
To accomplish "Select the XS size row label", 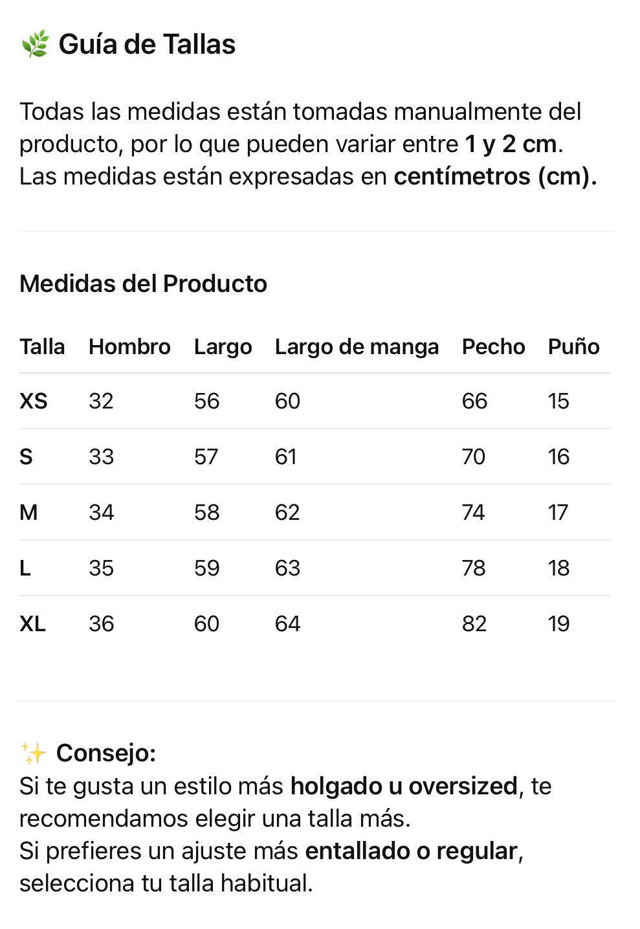I will click(x=34, y=401).
